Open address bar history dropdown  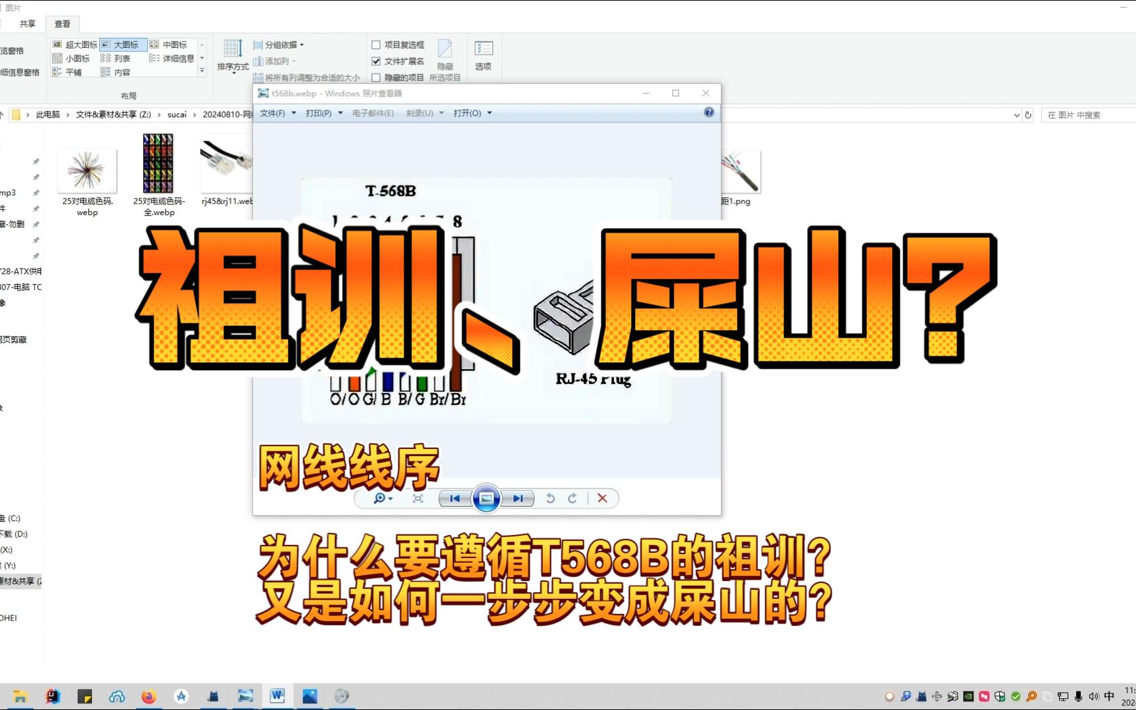coord(1016,115)
